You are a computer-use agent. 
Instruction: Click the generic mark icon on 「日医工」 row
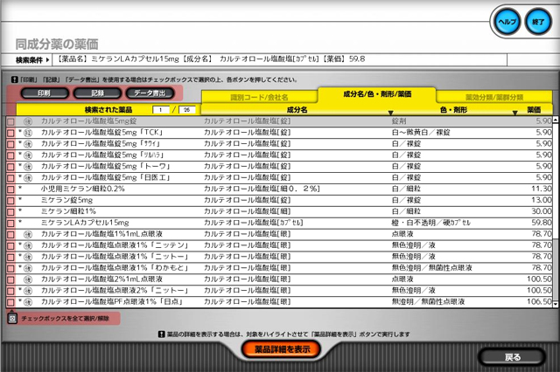click(x=28, y=178)
